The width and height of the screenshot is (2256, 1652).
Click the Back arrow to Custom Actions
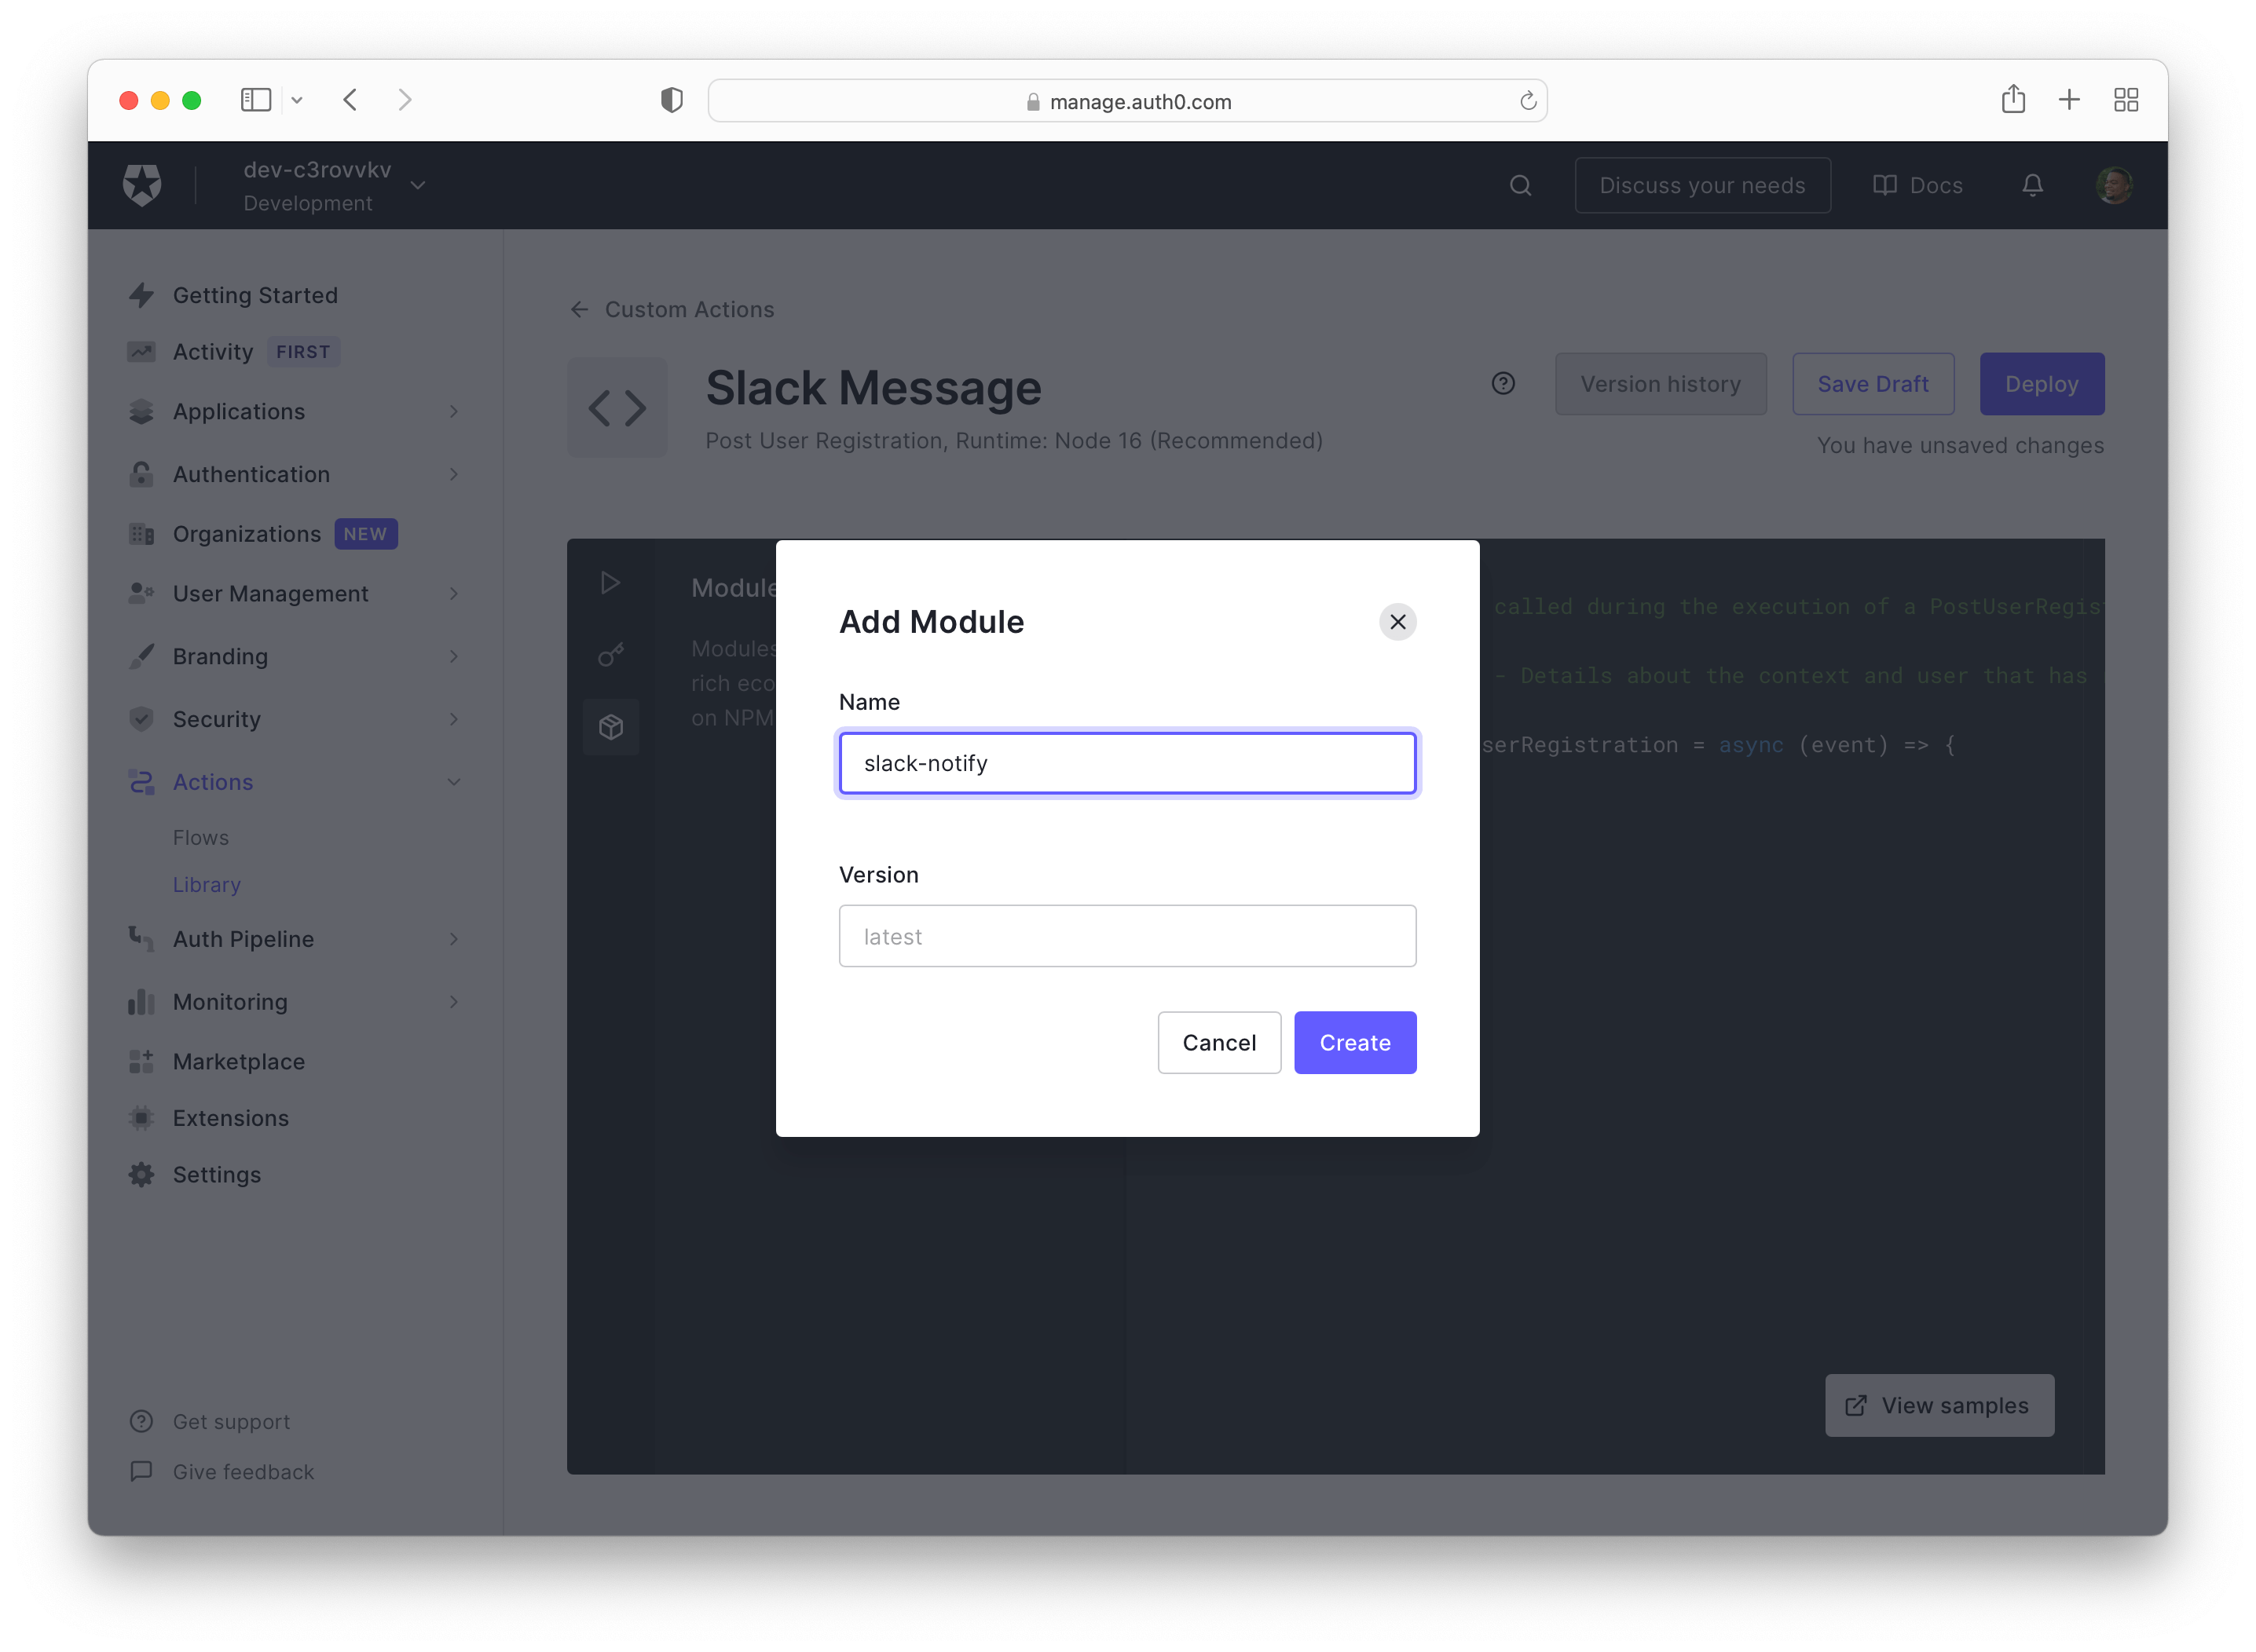pyautogui.click(x=580, y=308)
